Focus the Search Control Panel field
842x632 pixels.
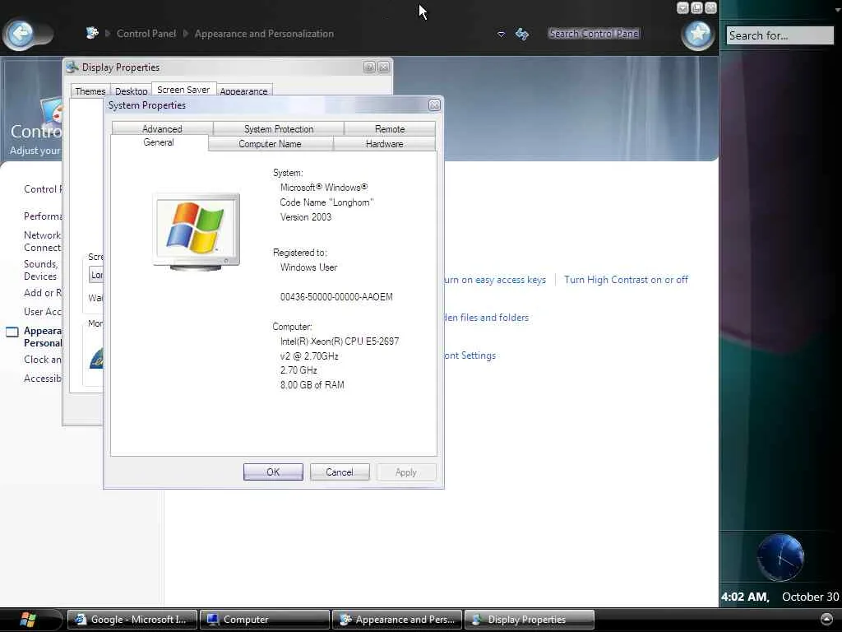[x=594, y=33]
